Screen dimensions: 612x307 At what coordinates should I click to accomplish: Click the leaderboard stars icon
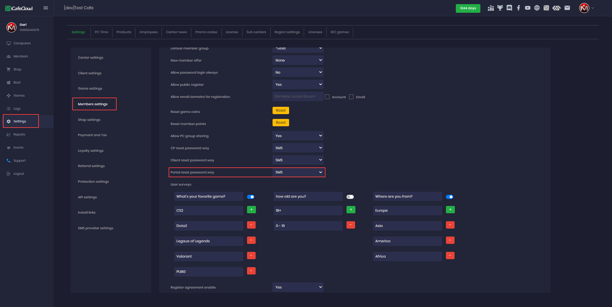491,8
